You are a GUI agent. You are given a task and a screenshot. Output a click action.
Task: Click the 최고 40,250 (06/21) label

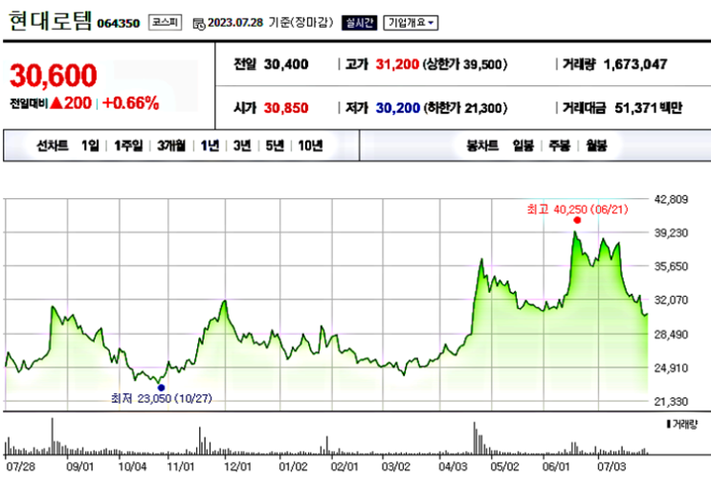click(x=577, y=210)
